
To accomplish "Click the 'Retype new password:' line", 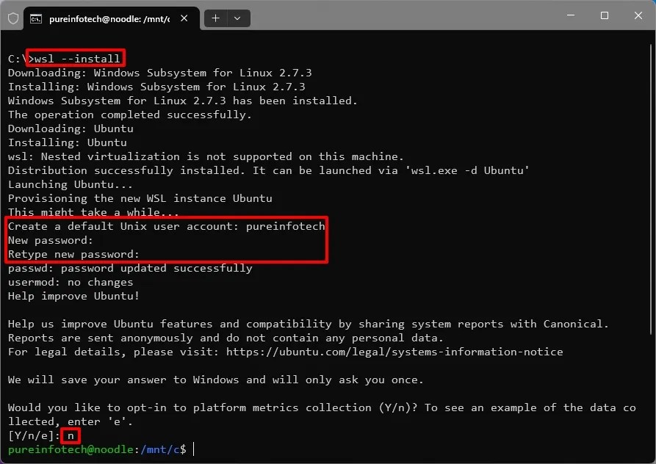I will (x=73, y=254).
